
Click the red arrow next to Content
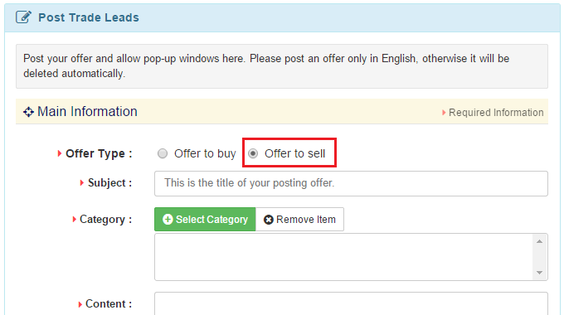(x=80, y=304)
